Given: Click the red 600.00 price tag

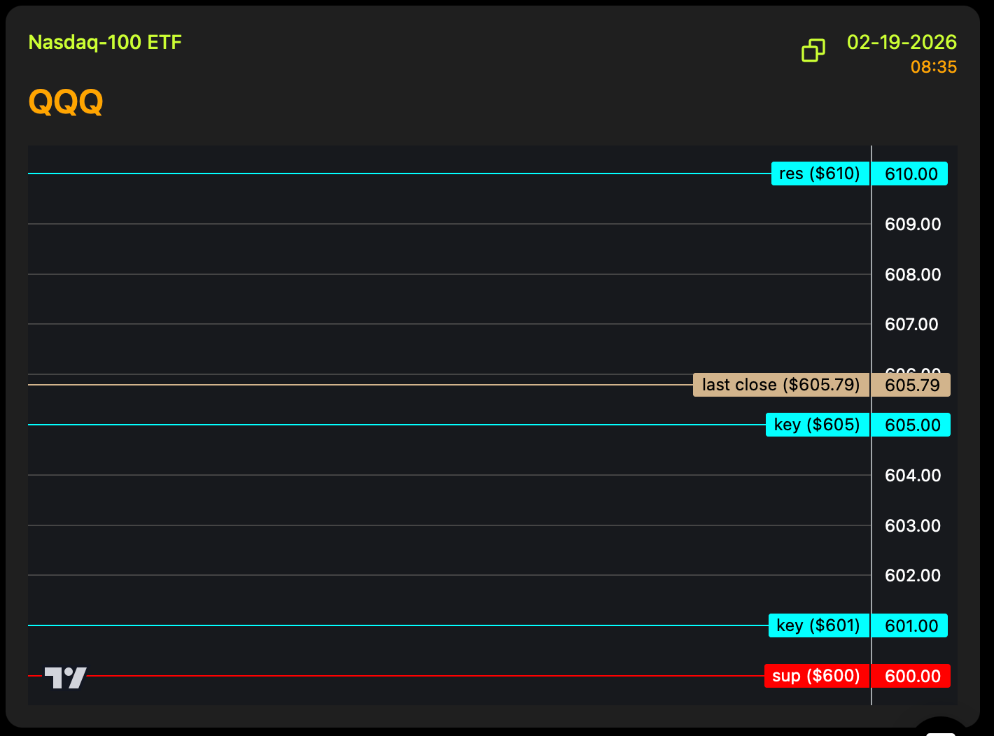Looking at the screenshot, I should (x=911, y=676).
